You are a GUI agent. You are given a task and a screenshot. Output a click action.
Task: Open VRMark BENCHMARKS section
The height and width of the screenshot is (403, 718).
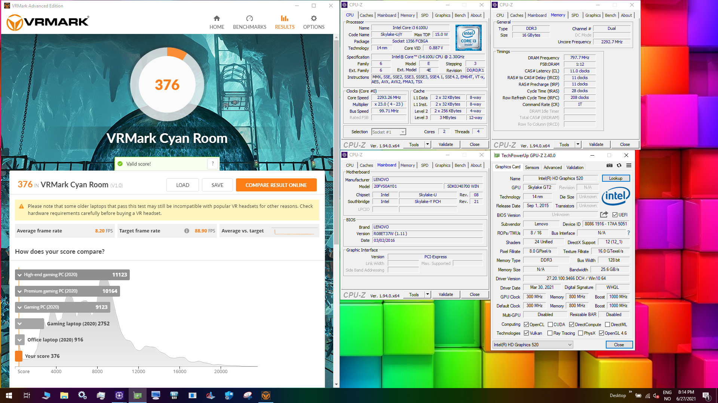(249, 22)
